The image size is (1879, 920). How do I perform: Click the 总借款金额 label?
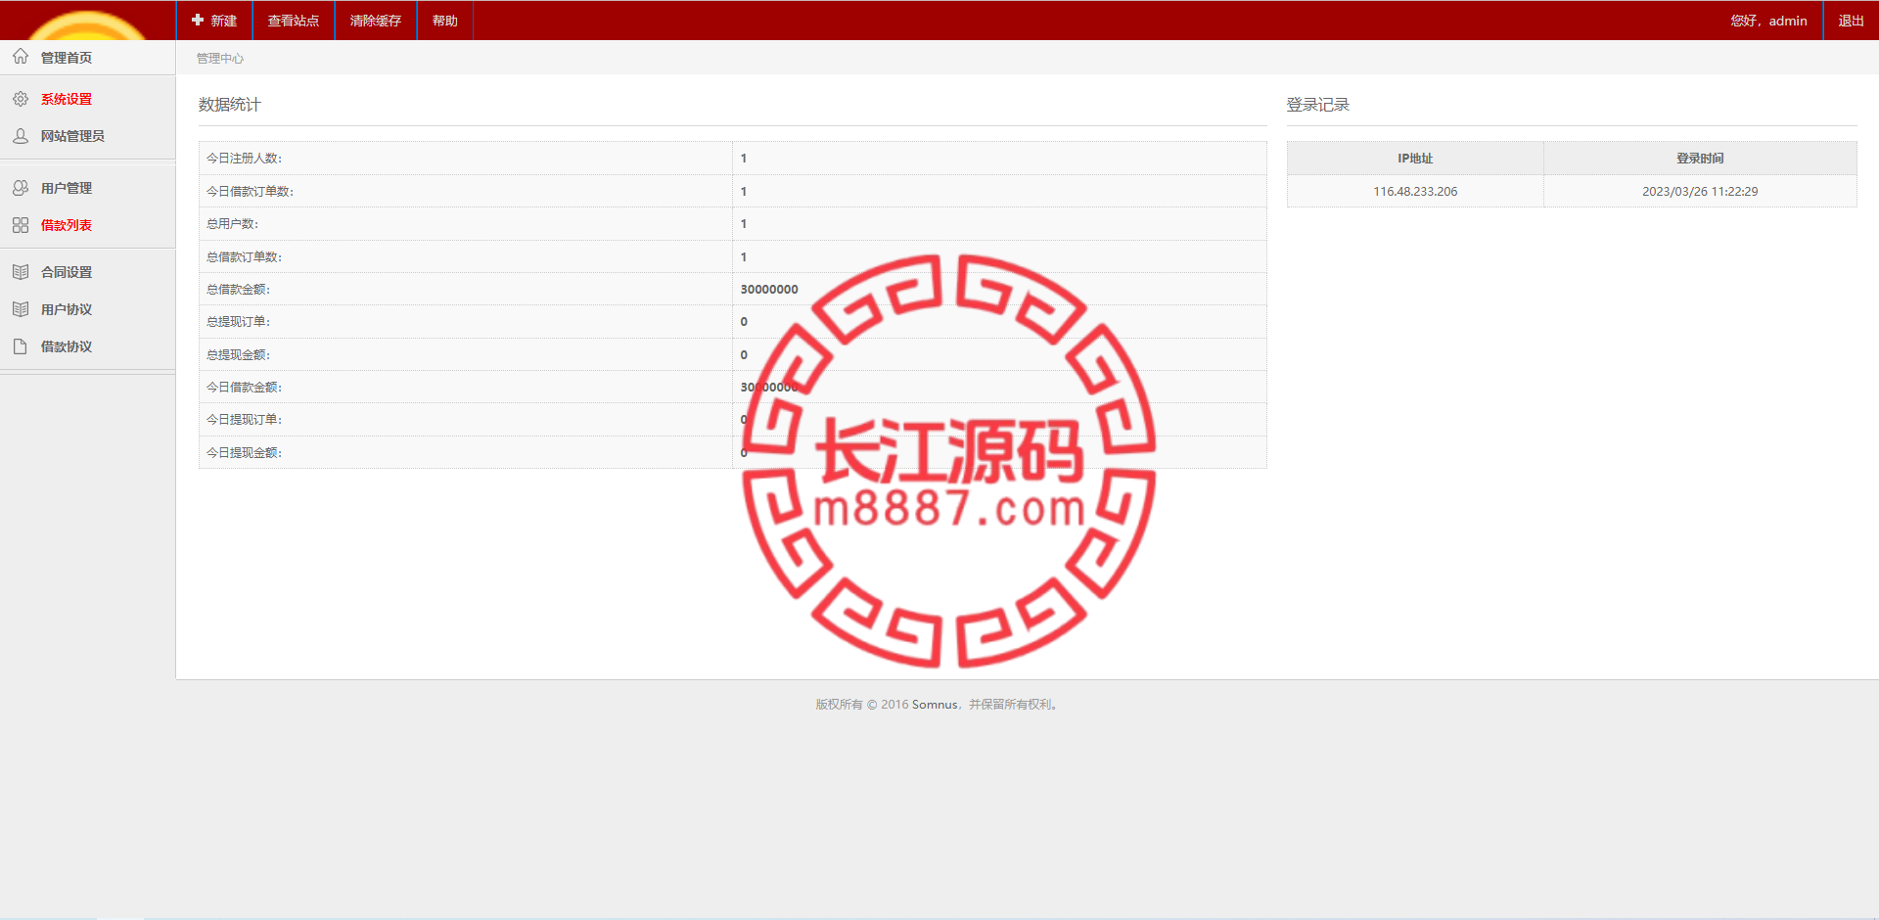click(x=238, y=290)
